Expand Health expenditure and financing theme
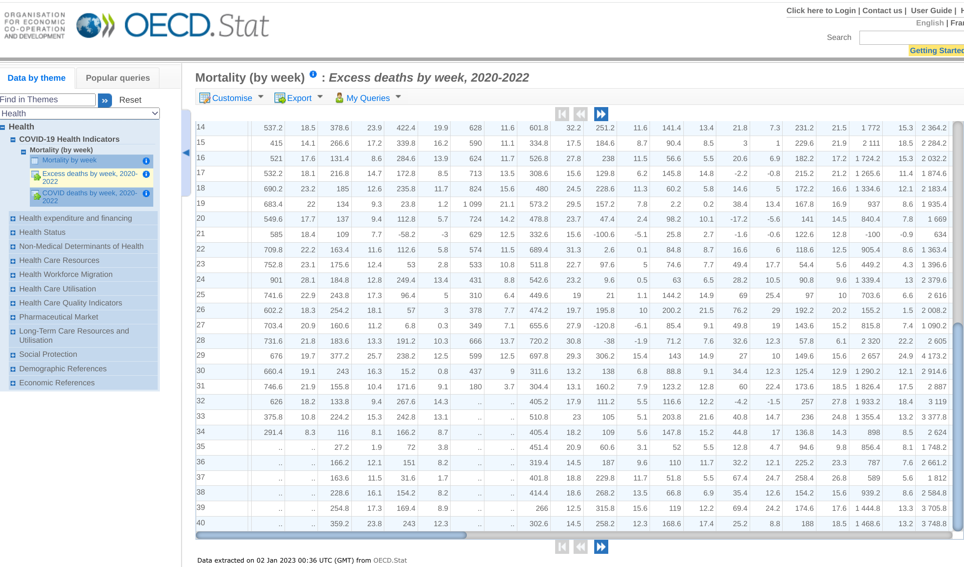 point(13,219)
